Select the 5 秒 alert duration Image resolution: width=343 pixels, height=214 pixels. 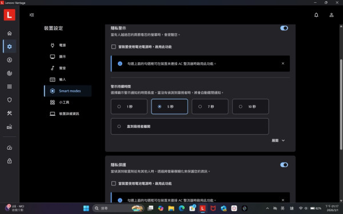click(x=170, y=106)
